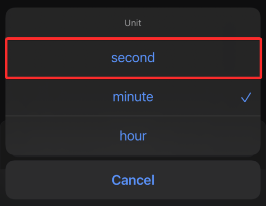Tap the Cancel button
Image resolution: width=266 pixels, height=206 pixels.
pos(133,180)
